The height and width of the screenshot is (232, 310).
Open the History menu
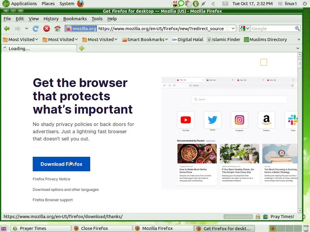coord(51,19)
